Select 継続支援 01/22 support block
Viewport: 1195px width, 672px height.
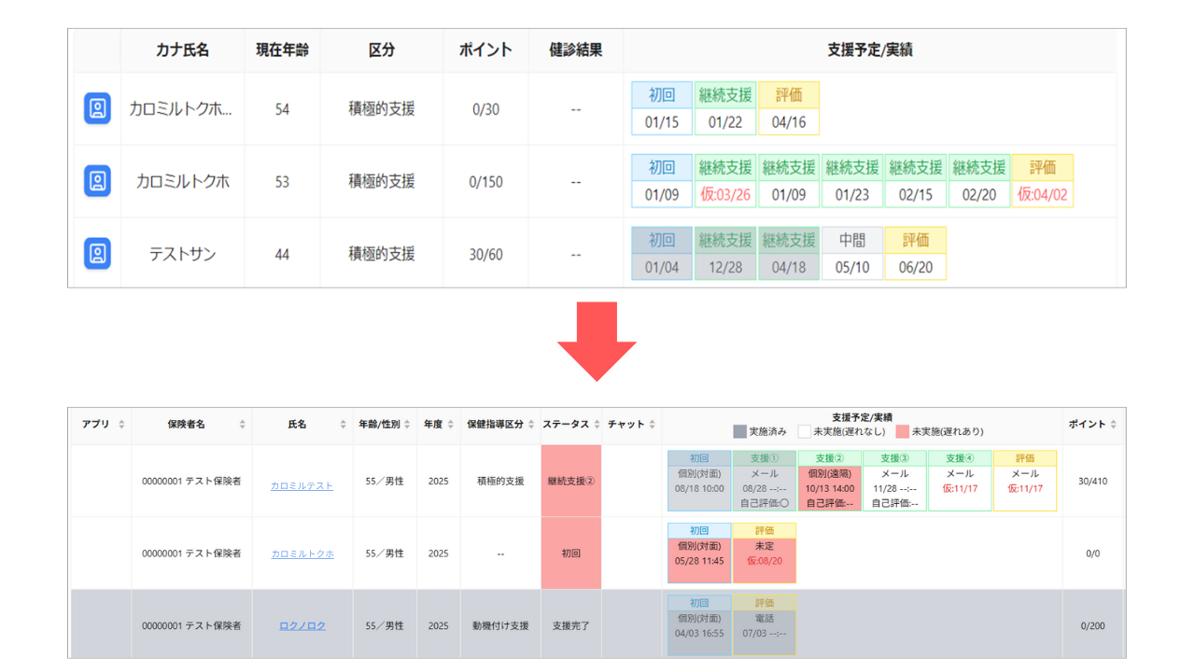point(725,108)
